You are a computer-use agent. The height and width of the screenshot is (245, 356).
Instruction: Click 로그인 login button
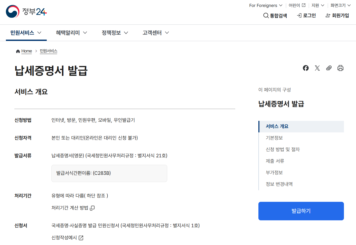tap(306, 16)
